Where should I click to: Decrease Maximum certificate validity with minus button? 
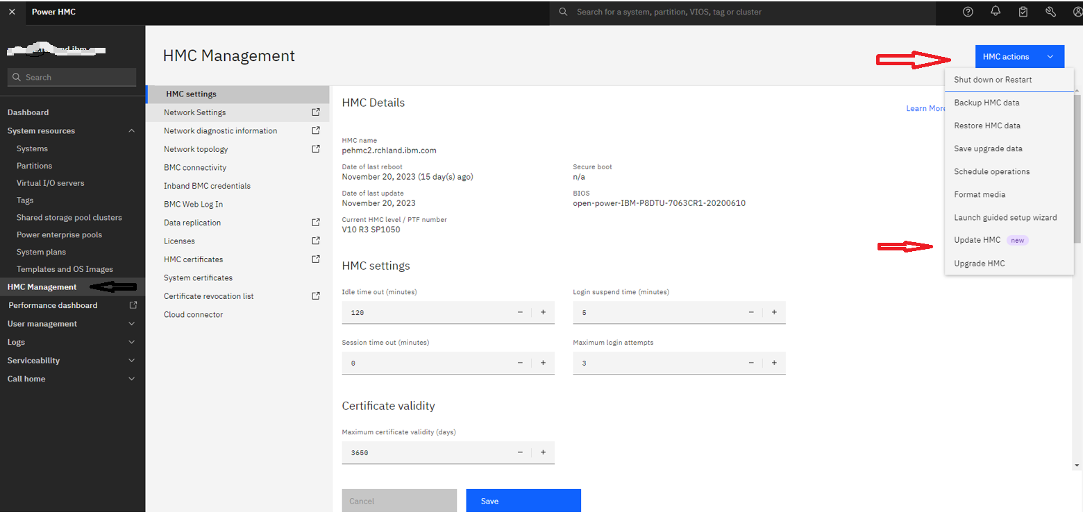point(520,452)
